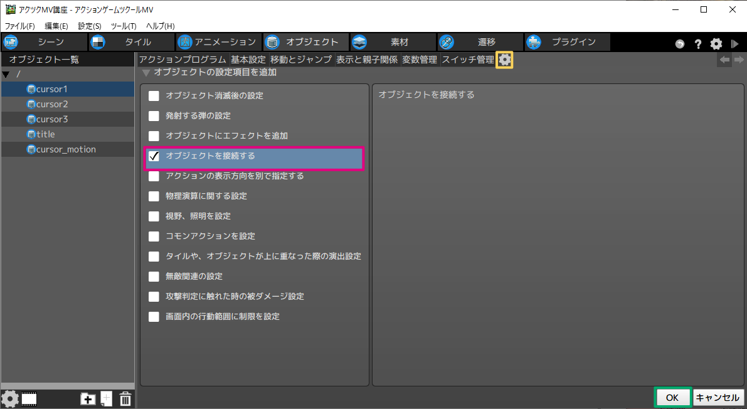Click the film strip icon below object list
The width and height of the screenshot is (747, 409).
coord(29,398)
